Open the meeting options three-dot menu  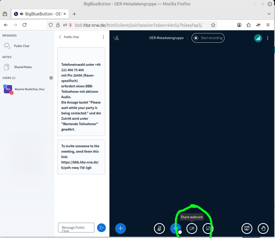pyautogui.click(x=268, y=38)
